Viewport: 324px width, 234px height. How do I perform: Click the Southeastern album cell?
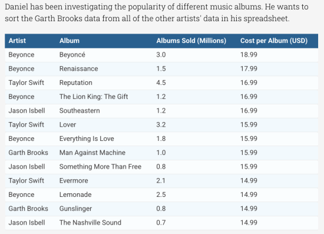pos(80,111)
